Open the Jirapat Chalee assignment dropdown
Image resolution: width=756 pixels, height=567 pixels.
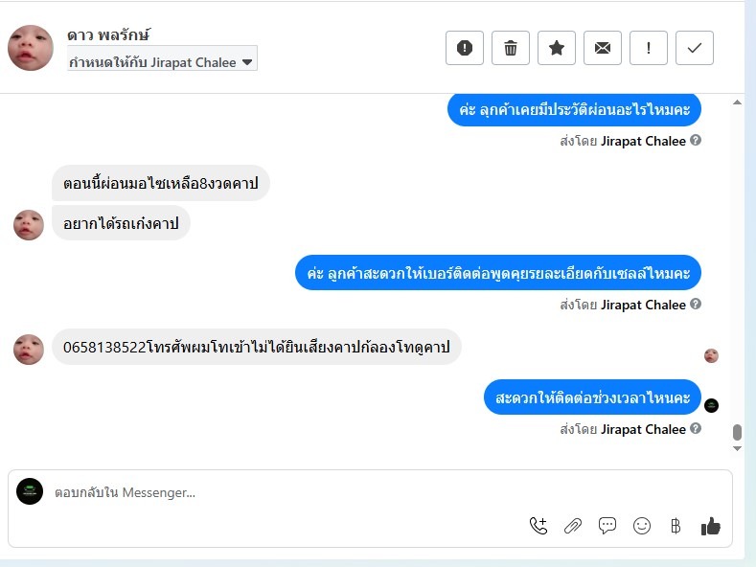point(162,62)
